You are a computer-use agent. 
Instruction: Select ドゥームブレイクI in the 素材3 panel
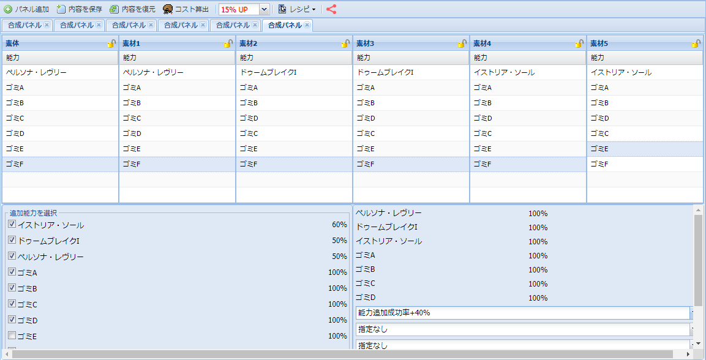click(411, 72)
